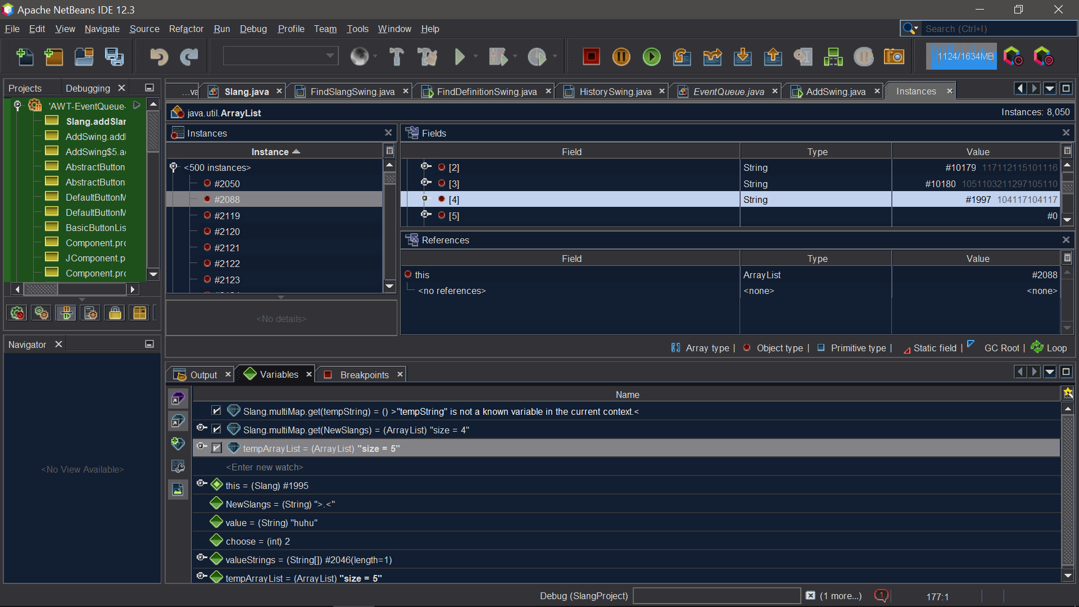Expand field [5] in Fields table
Image resolution: width=1079 pixels, height=607 pixels.
(426, 215)
